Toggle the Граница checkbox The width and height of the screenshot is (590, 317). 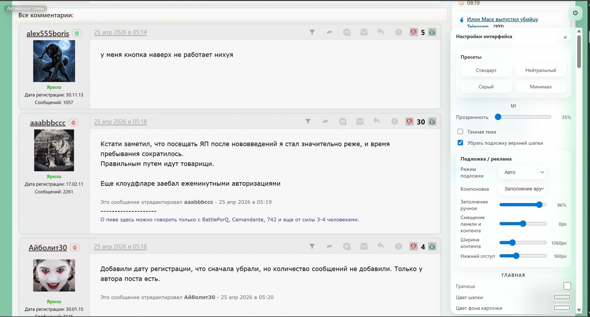point(567,286)
